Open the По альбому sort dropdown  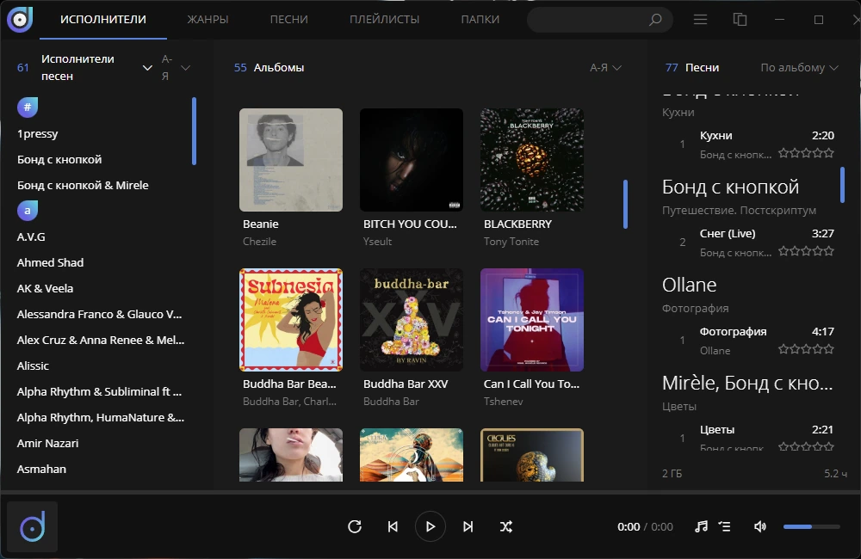(x=799, y=67)
